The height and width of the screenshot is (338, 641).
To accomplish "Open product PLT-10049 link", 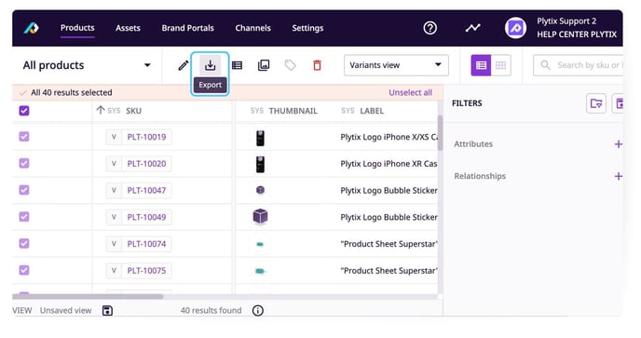I will click(146, 217).
